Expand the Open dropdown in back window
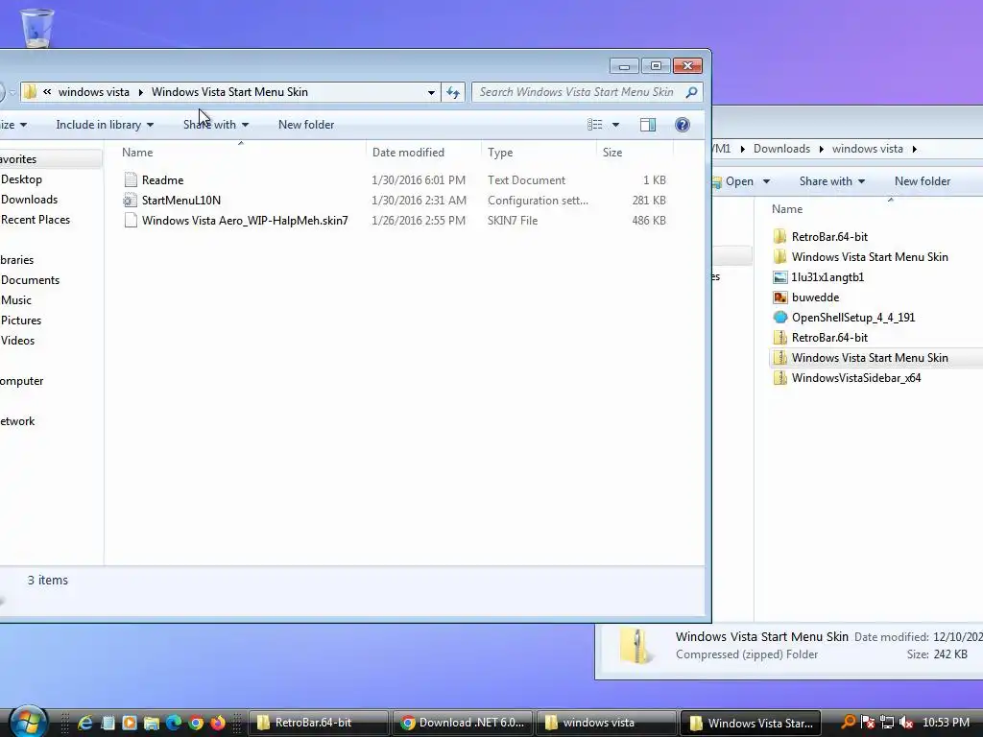The height and width of the screenshot is (737, 983). (x=766, y=181)
